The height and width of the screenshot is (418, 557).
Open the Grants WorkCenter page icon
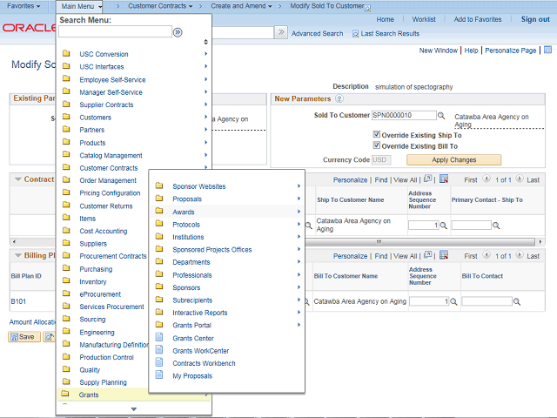click(159, 351)
